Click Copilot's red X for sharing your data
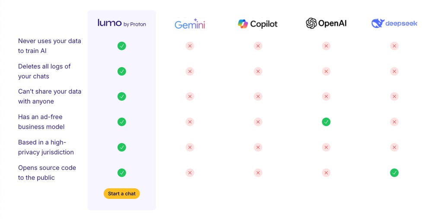This screenshot has width=432, height=219. 258,97
